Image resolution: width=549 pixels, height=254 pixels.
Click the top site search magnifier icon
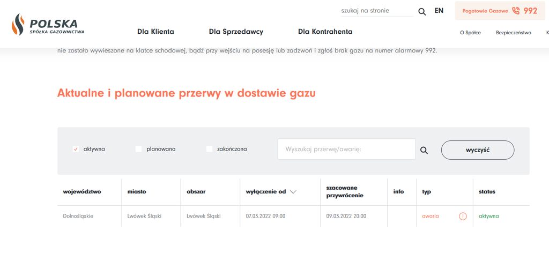[x=422, y=11]
